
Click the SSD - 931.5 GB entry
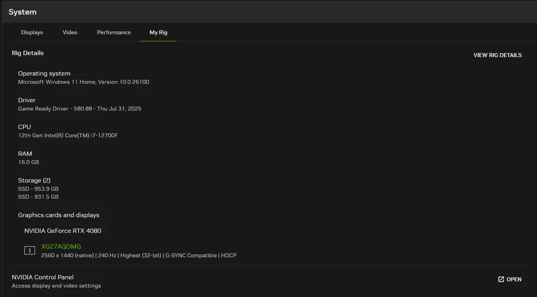click(x=39, y=197)
